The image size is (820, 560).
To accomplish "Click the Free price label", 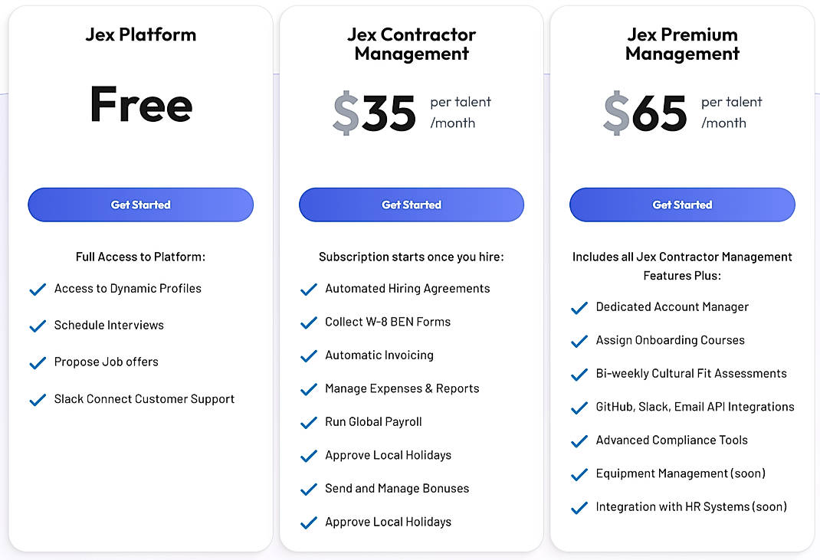I will [140, 106].
